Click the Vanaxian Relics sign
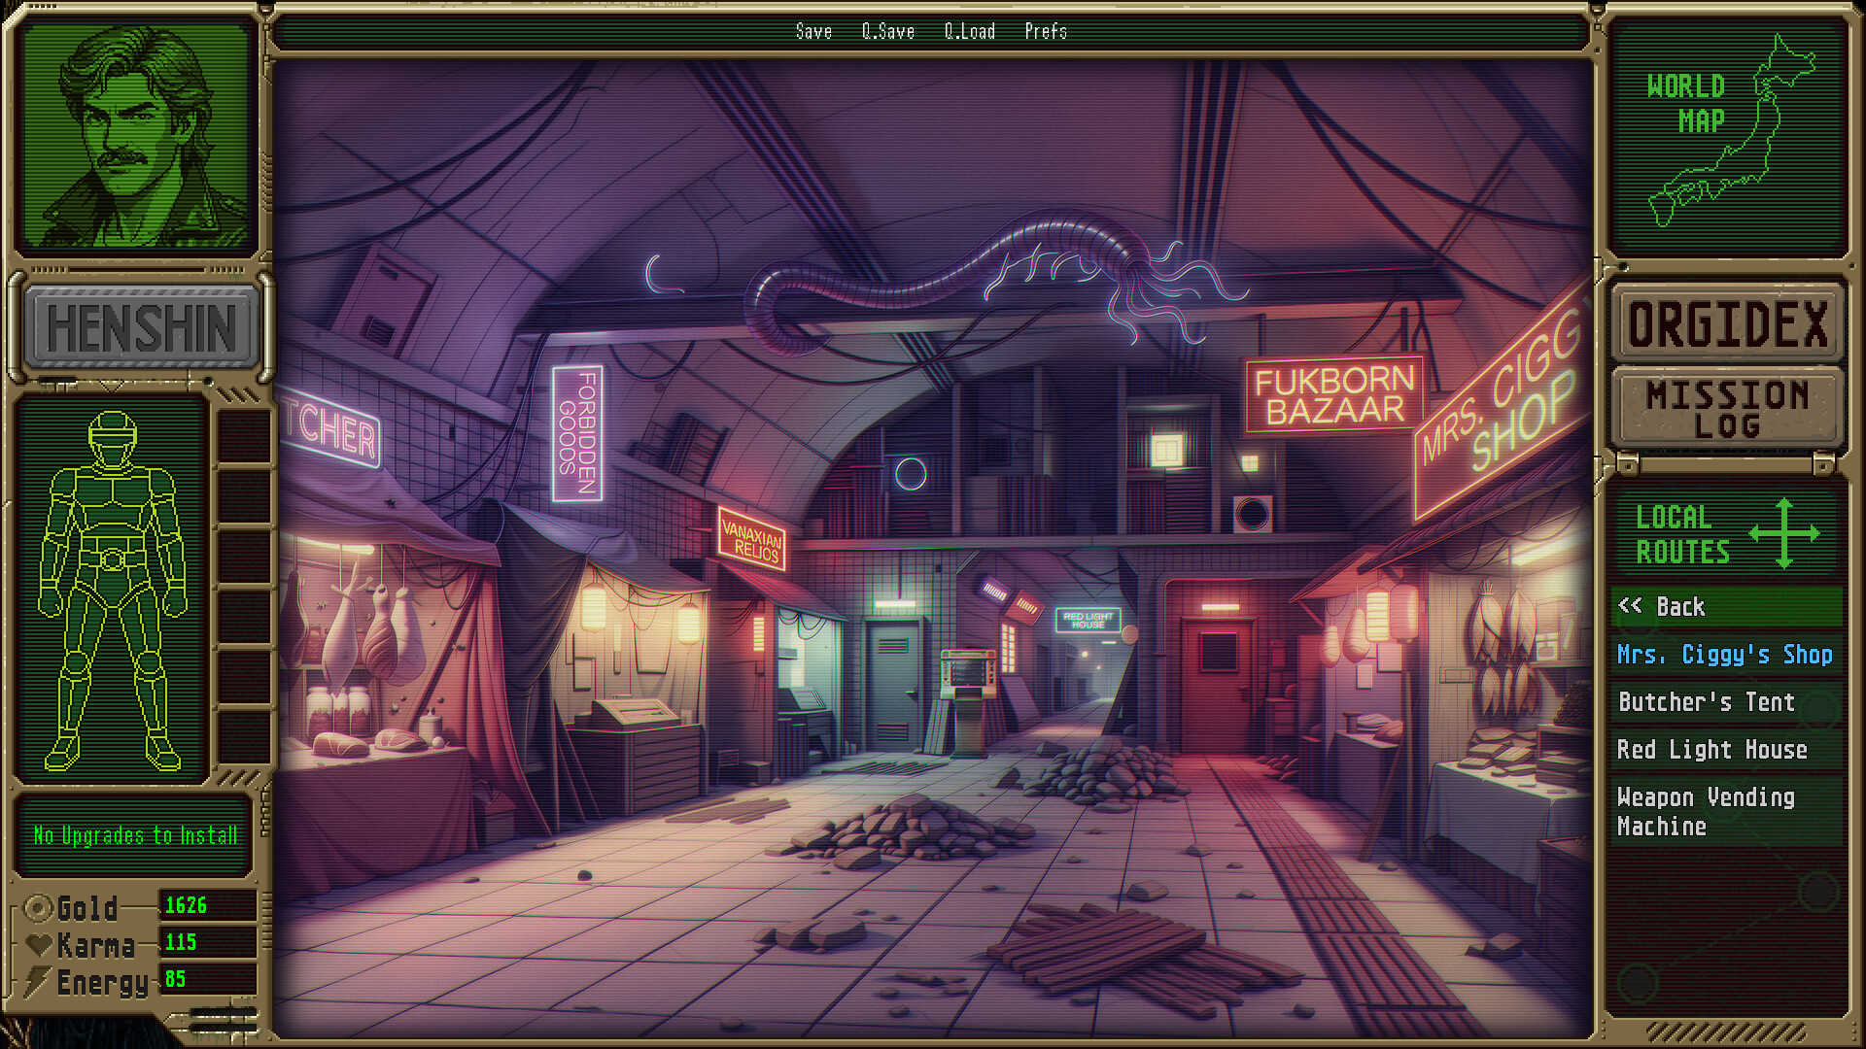1866x1049 pixels. point(751,539)
